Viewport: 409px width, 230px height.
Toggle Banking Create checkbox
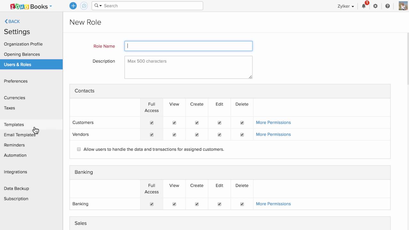point(197,204)
